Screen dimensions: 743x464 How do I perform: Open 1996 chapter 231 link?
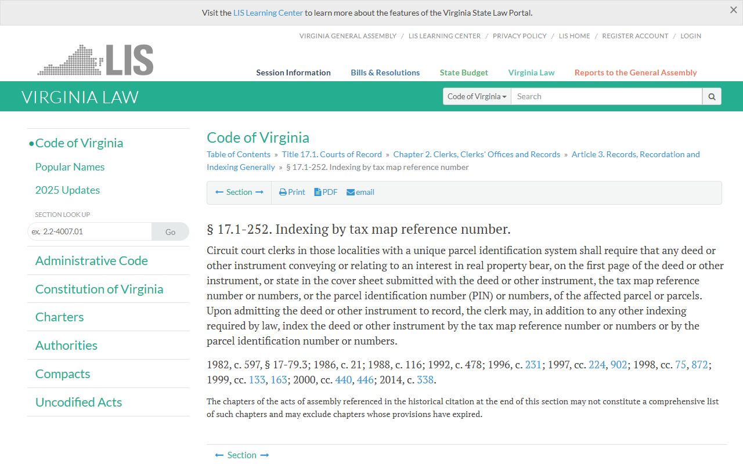click(x=533, y=365)
